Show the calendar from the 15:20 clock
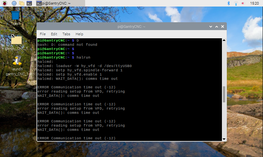The height and width of the screenshot is (157, 263). (x=254, y=3)
